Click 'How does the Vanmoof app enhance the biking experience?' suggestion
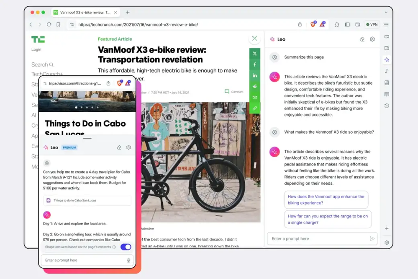This screenshot has width=418, height=279. [326, 200]
